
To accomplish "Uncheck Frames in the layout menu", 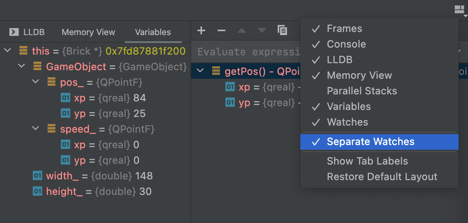I will [379, 28].
